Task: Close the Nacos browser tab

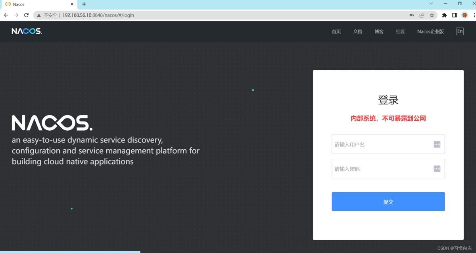Action: (x=72, y=4)
